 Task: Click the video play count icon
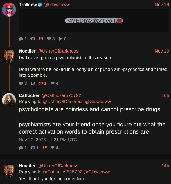pyautogui.click(x=60, y=39)
